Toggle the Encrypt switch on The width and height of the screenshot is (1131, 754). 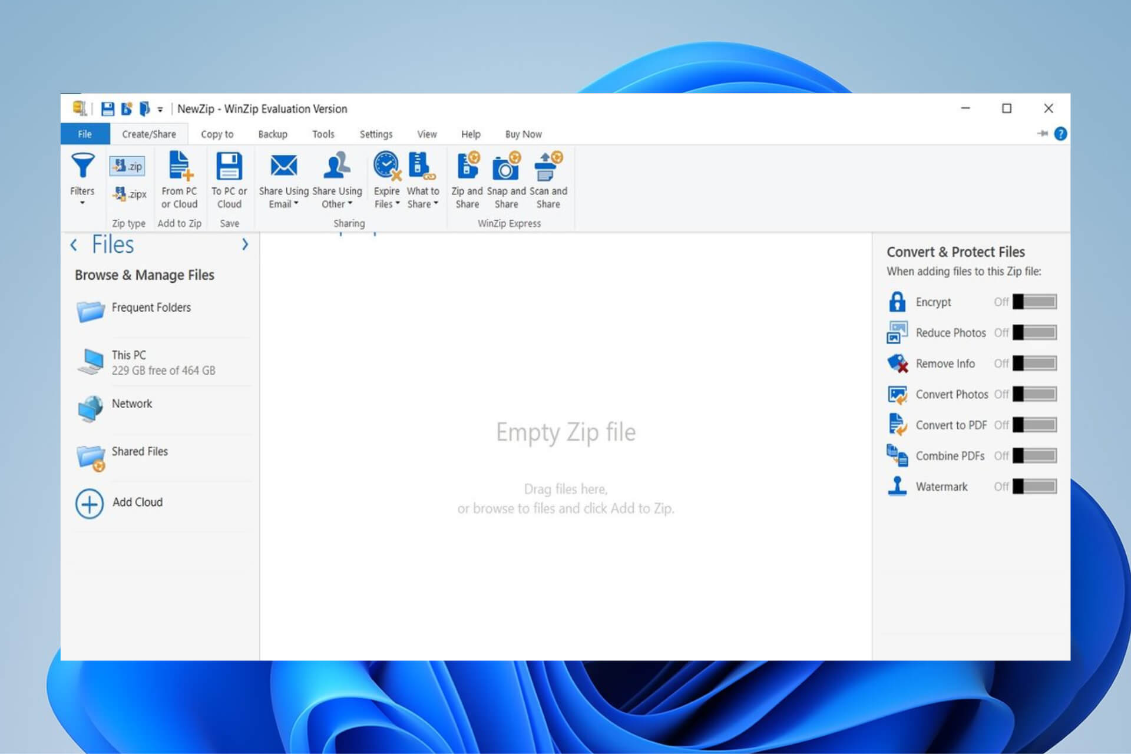[1034, 302]
